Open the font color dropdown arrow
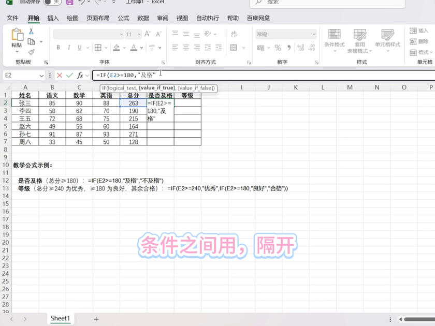 pyautogui.click(x=141, y=48)
